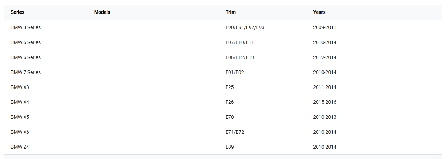Click the Years column header
Screen dimensions: 448x159
319,12
